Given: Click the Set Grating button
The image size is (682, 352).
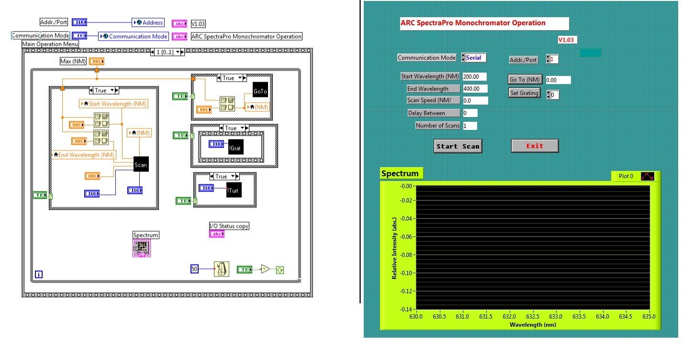Looking at the screenshot, I should click(524, 93).
